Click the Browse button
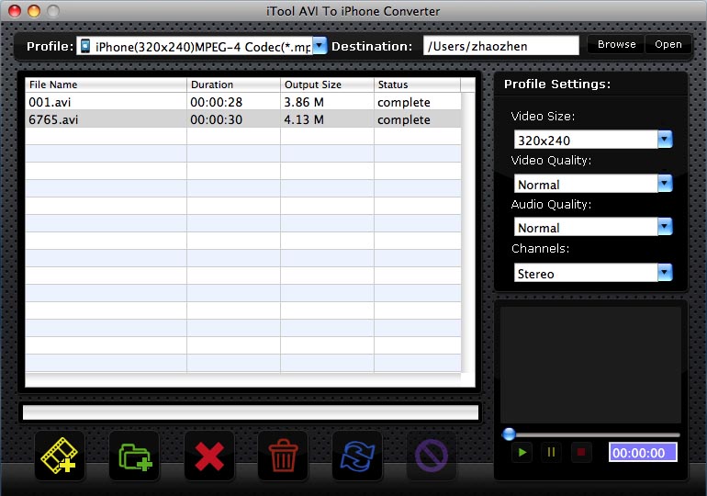The width and height of the screenshot is (707, 496). 616,45
